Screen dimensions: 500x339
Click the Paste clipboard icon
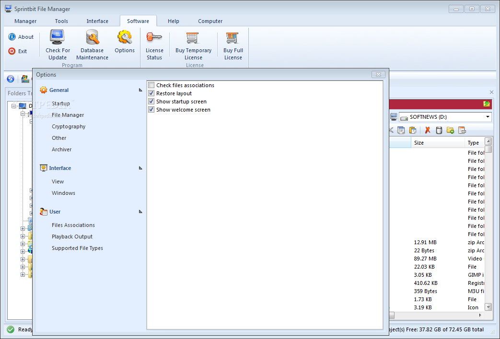pyautogui.click(x=413, y=130)
